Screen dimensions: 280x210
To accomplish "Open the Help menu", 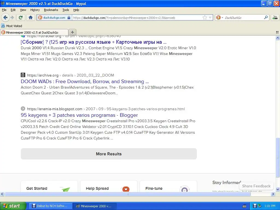I will coord(76,10).
